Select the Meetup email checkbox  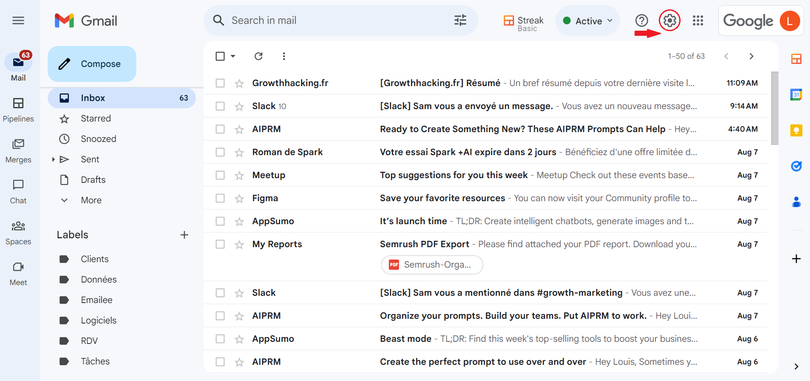pyautogui.click(x=220, y=175)
